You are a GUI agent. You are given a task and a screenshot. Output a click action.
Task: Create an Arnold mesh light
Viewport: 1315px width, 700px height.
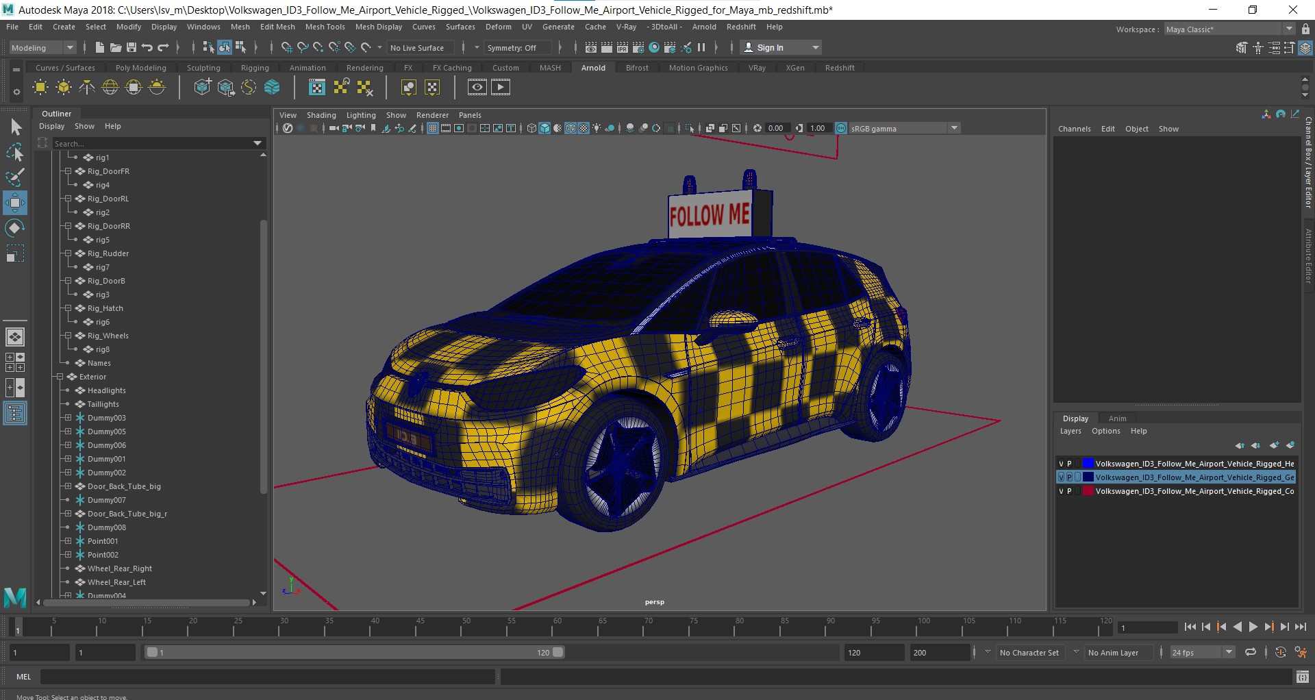pyautogui.click(x=64, y=87)
